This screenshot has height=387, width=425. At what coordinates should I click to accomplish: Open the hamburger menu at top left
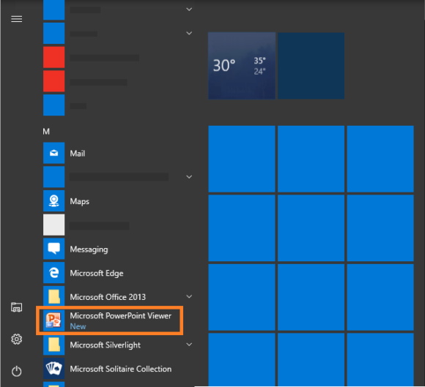point(17,19)
